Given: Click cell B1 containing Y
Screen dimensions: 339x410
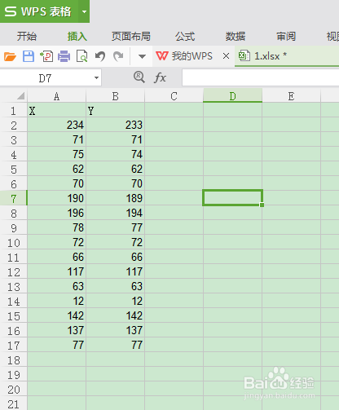Looking at the screenshot, I should (115, 111).
